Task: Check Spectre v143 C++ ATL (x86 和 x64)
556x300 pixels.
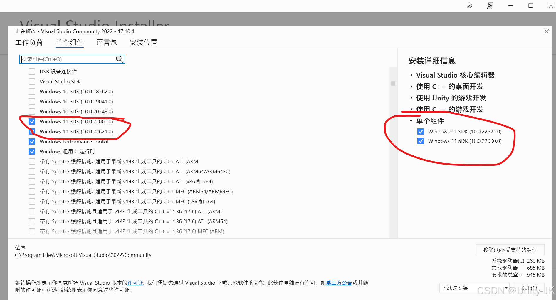Action: [32, 181]
